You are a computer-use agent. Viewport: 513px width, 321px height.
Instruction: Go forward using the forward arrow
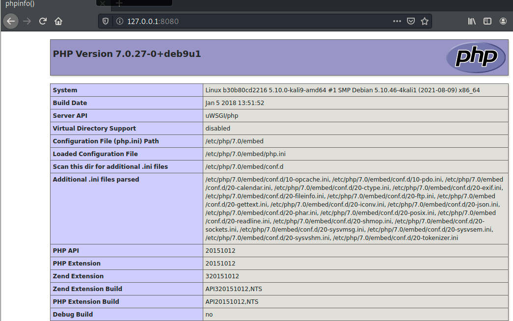[x=27, y=21]
